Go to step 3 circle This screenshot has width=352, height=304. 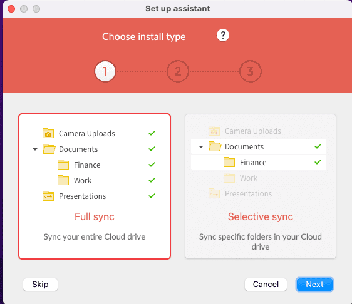(251, 71)
